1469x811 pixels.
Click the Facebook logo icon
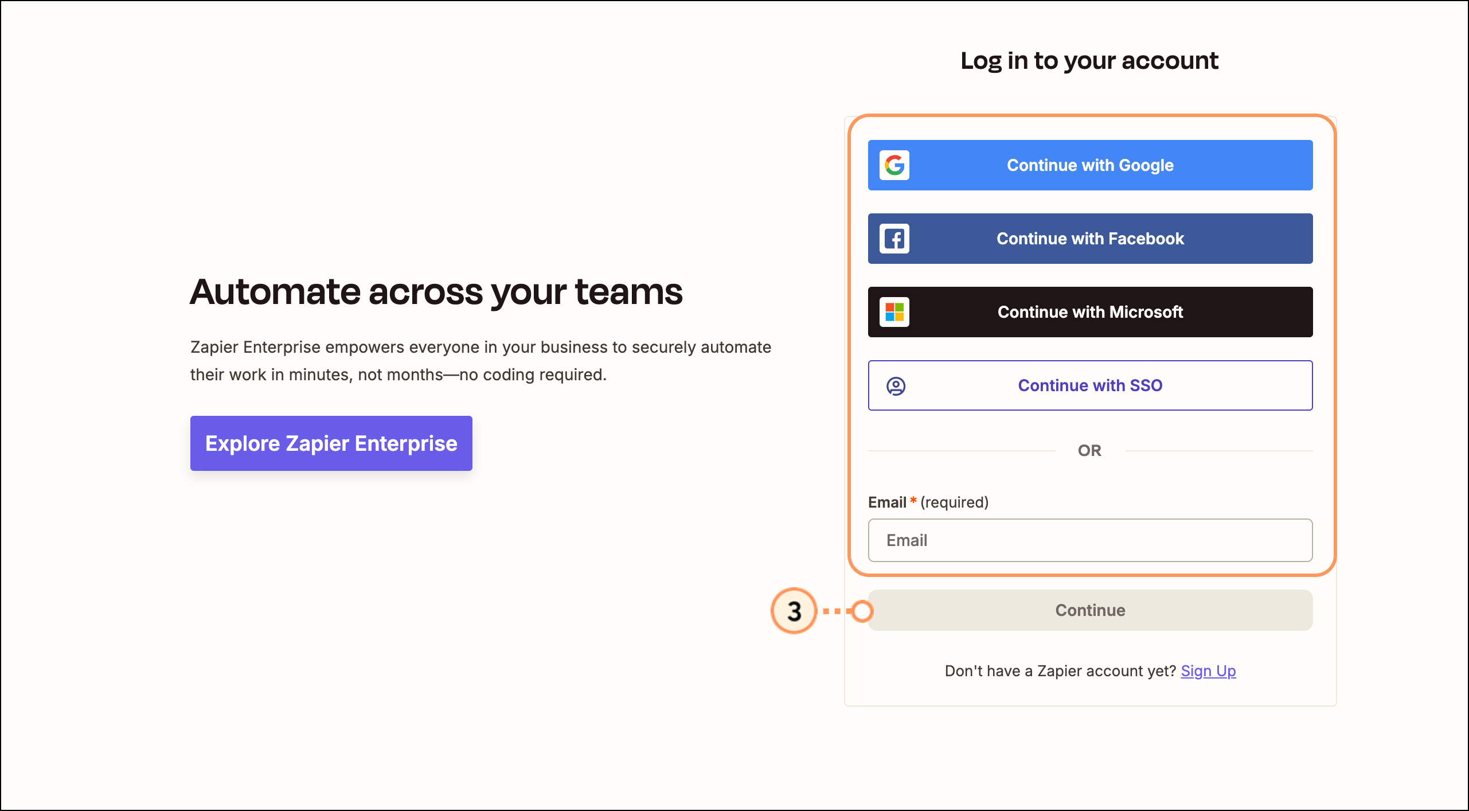pyautogui.click(x=894, y=239)
